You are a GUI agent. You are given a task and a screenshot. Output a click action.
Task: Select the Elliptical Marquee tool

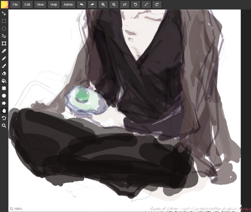click(4, 28)
